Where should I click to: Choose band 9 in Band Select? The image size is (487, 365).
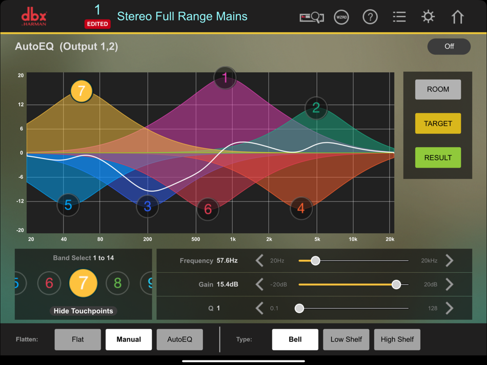pyautogui.click(x=147, y=283)
